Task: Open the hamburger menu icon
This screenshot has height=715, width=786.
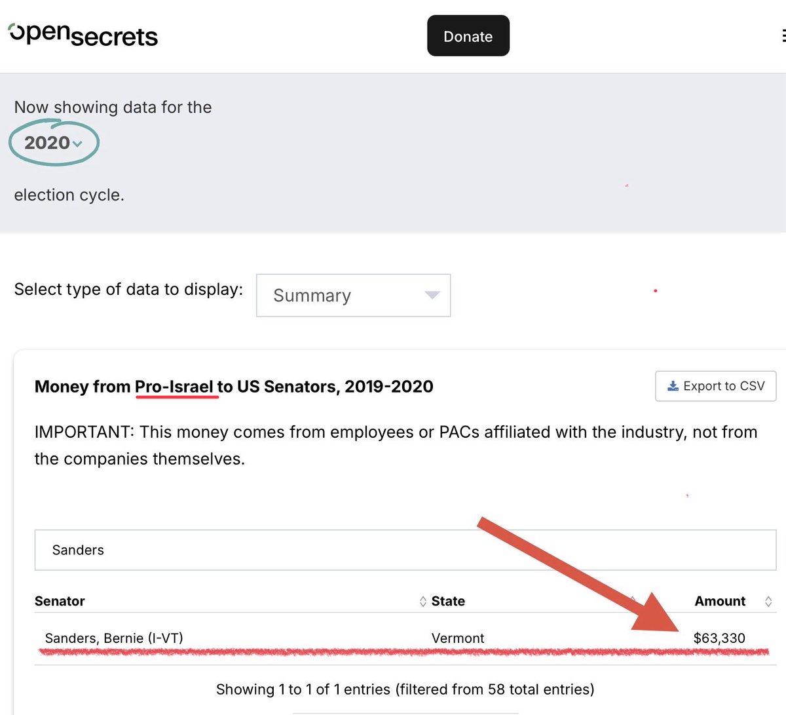Action: click(783, 35)
